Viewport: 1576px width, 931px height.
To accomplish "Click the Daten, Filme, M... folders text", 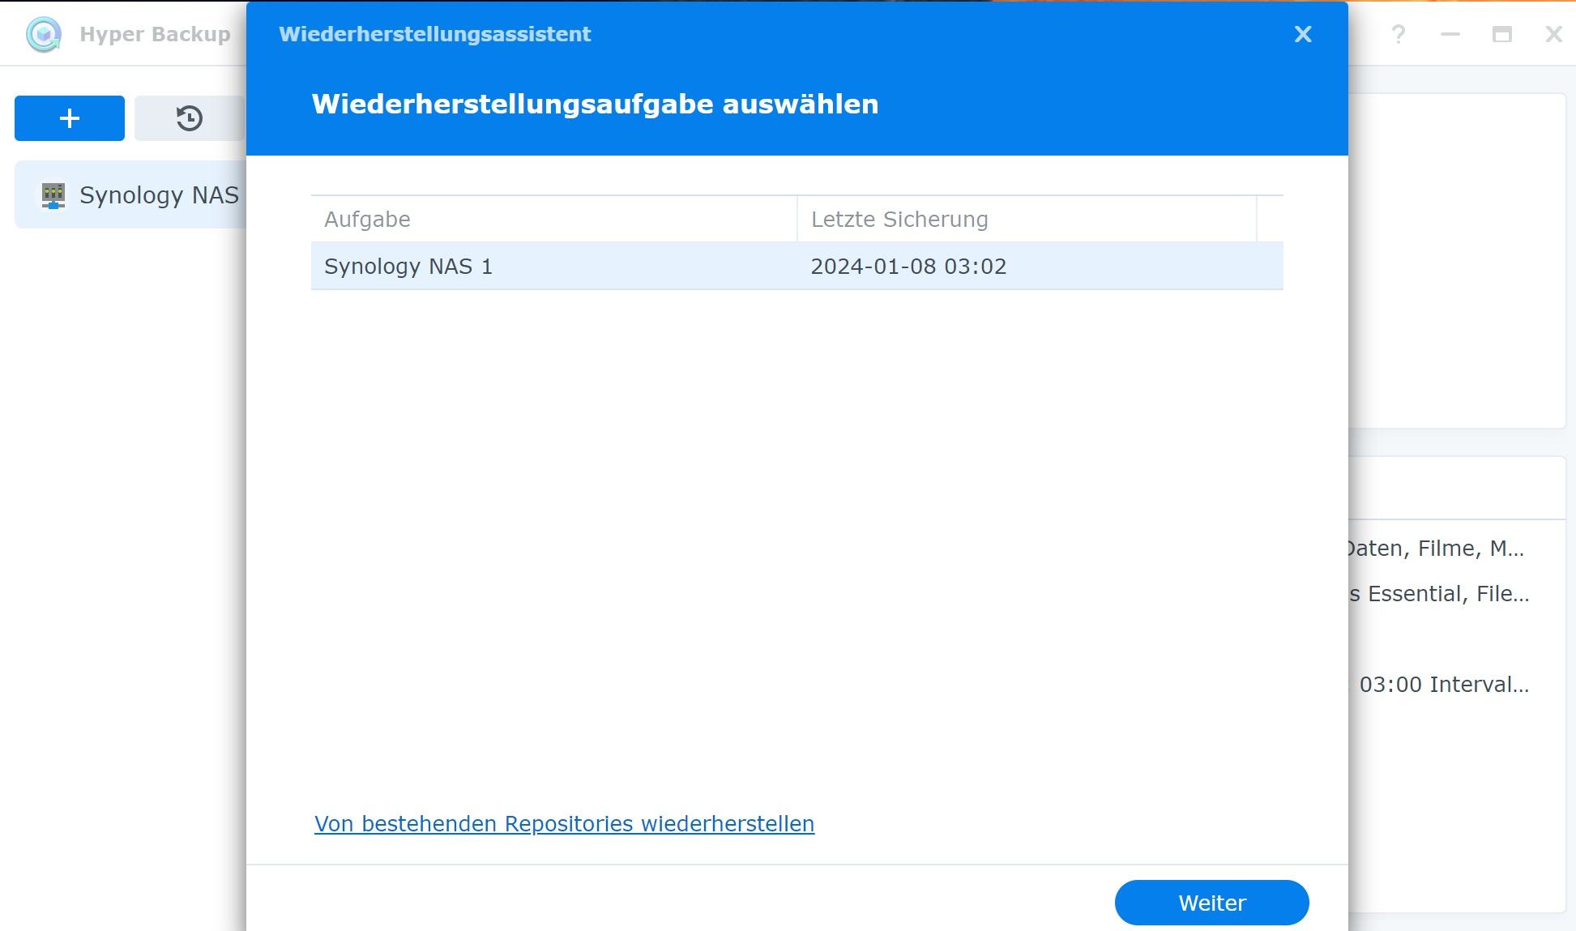I will (x=1436, y=549).
